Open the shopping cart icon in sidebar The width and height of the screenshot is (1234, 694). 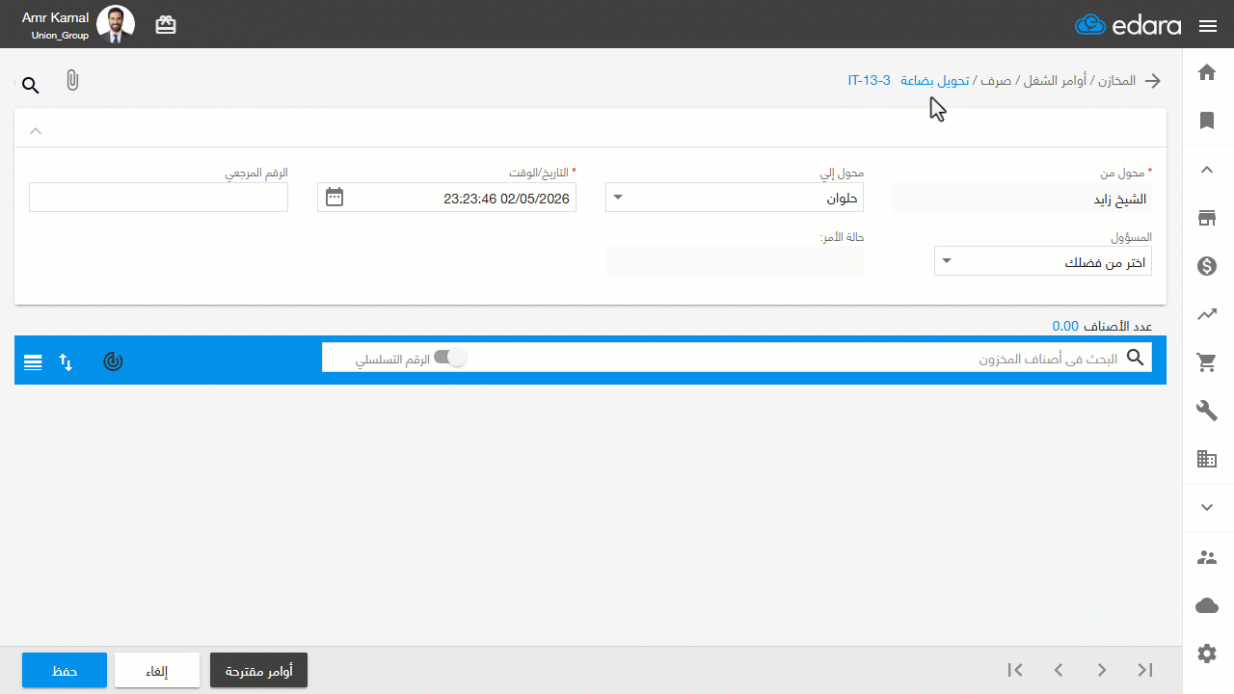click(1207, 362)
